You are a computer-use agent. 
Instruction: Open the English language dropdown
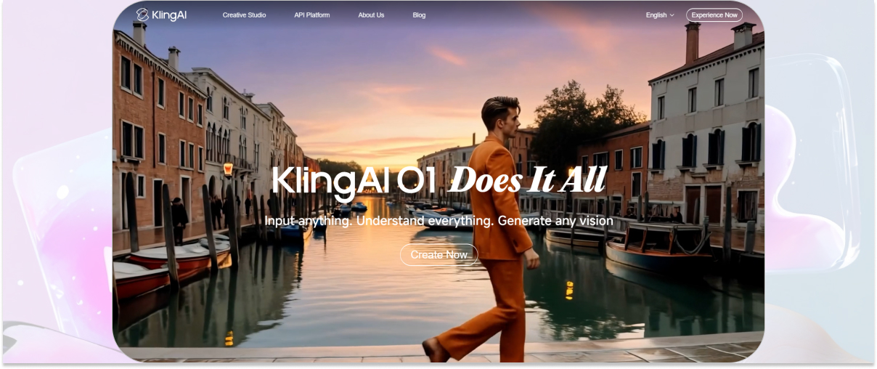(x=660, y=15)
